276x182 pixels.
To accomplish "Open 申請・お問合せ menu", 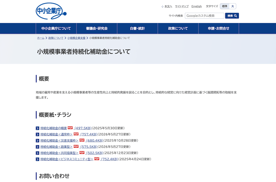I will [x=219, y=28].
